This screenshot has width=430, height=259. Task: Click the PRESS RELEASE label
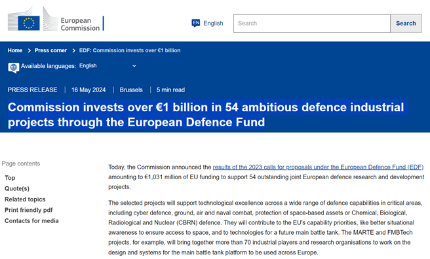coord(32,90)
